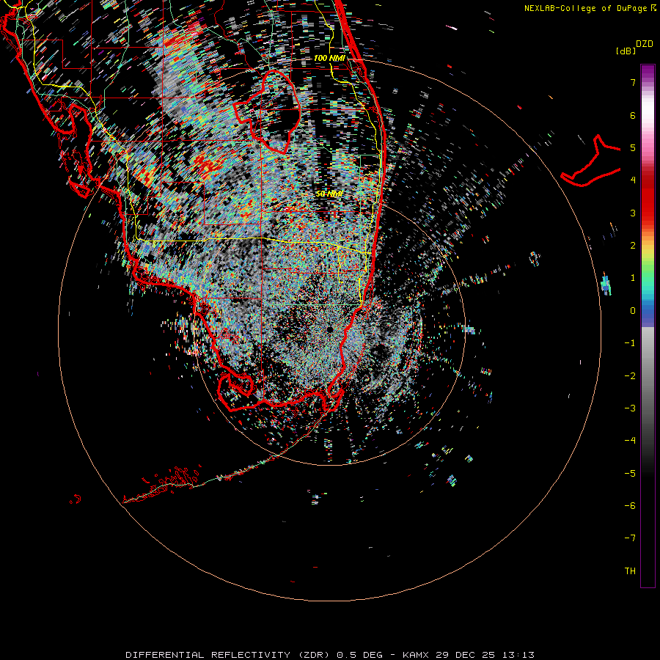
Task: Click the positive 3 scale value
Action: pyautogui.click(x=633, y=213)
